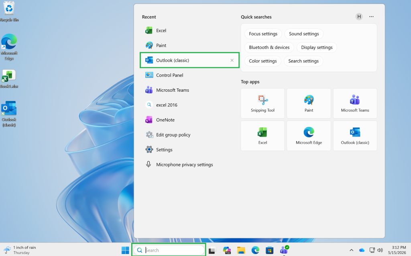Viewport: 411px width, 256px height.
Task: Open Task View on the taskbar
Action: pyautogui.click(x=212, y=250)
